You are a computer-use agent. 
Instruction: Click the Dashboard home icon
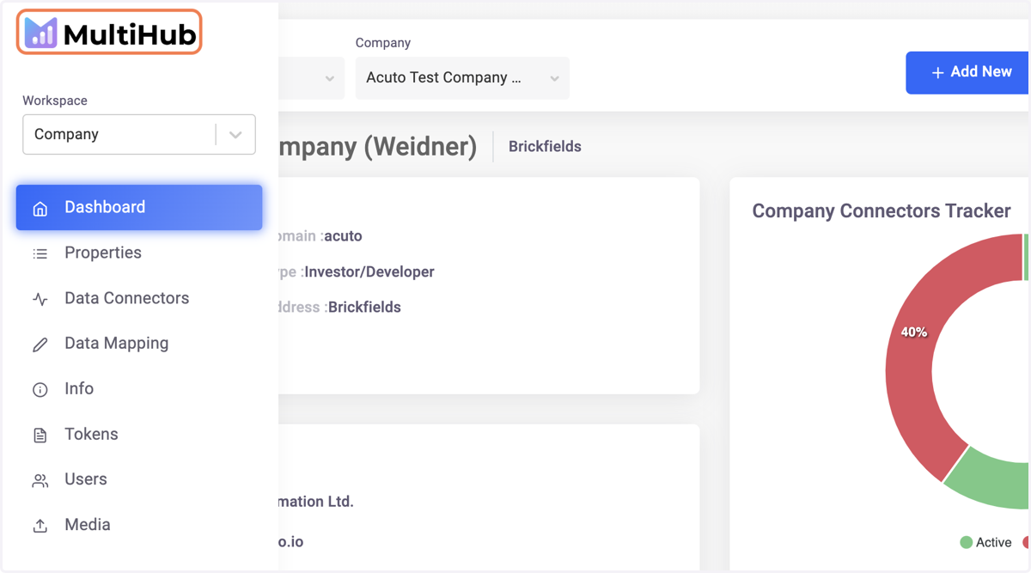tap(40, 209)
